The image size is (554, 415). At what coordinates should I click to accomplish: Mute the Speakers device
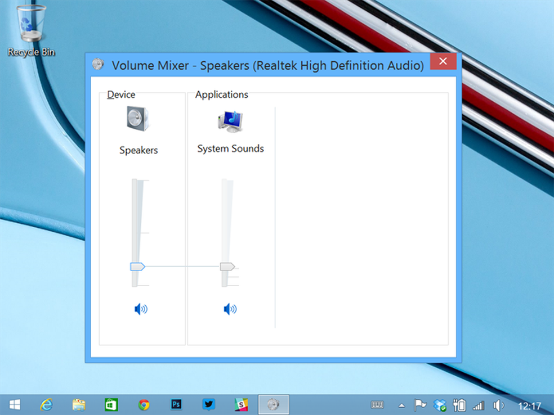140,309
